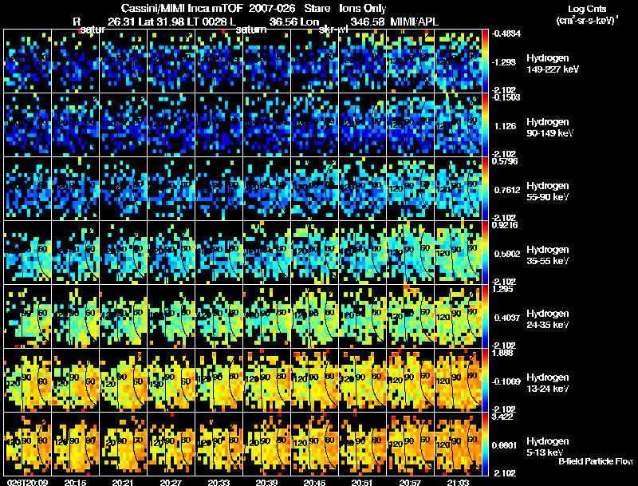This screenshot has height=486, width=638.
Task: Open the 24-35 keV panel at 20:45
Action: point(315,317)
